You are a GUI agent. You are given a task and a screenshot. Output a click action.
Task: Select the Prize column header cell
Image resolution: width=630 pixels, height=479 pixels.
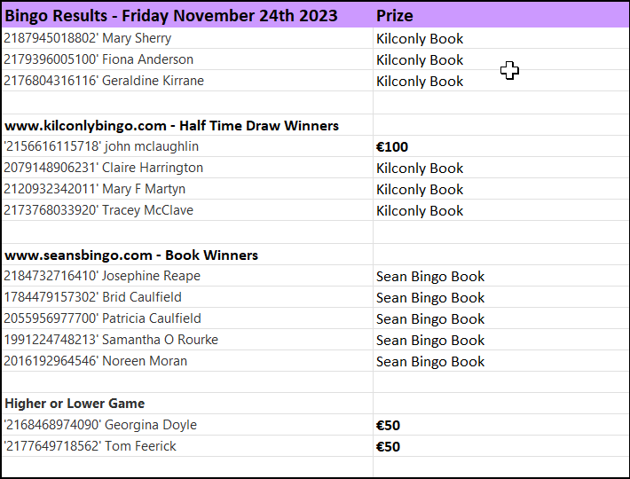point(501,16)
